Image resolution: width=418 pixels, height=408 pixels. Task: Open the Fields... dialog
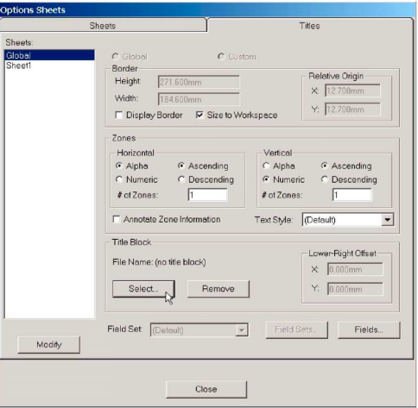tap(369, 330)
